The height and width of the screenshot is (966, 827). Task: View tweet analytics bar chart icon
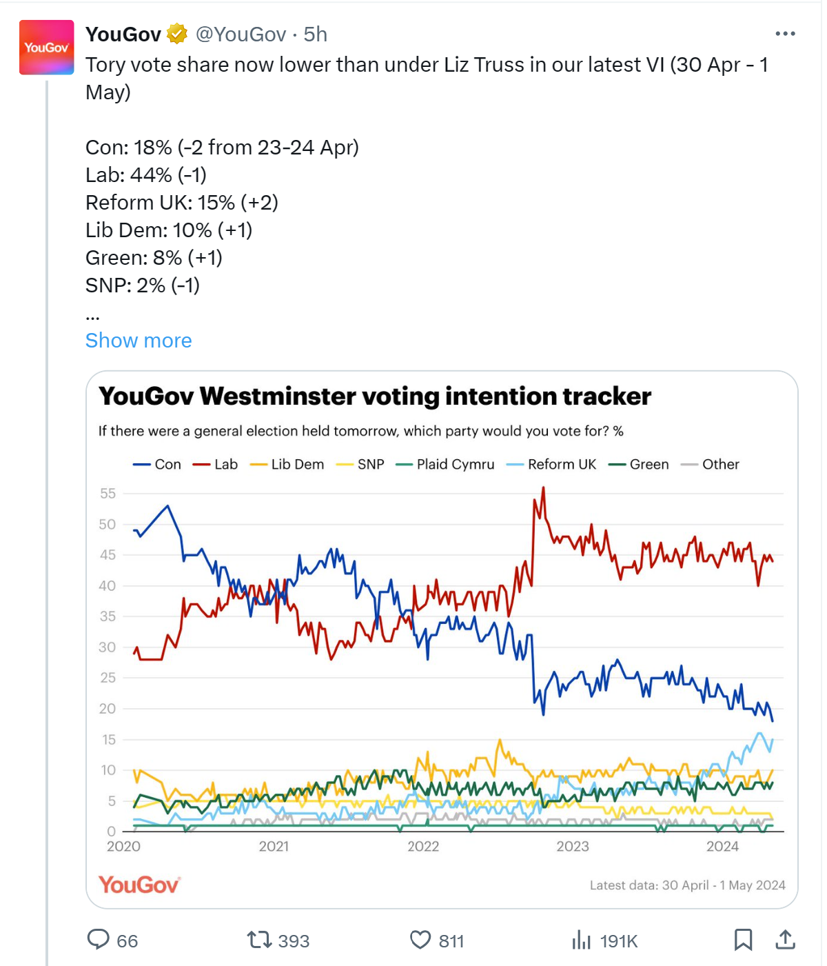point(582,939)
